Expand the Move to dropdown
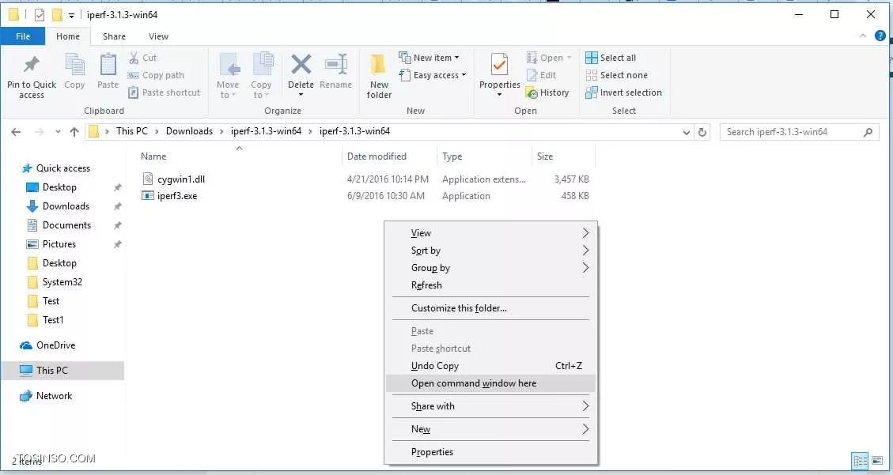This screenshot has height=475, width=893. tap(228, 95)
